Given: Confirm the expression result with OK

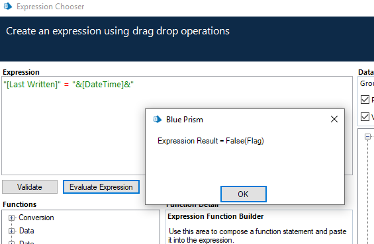Looking at the screenshot, I should tap(244, 194).
